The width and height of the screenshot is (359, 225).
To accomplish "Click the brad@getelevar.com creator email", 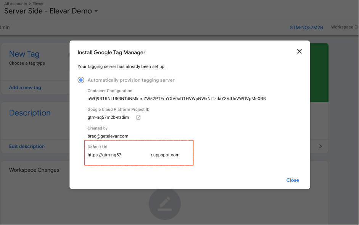I will click(108, 136).
